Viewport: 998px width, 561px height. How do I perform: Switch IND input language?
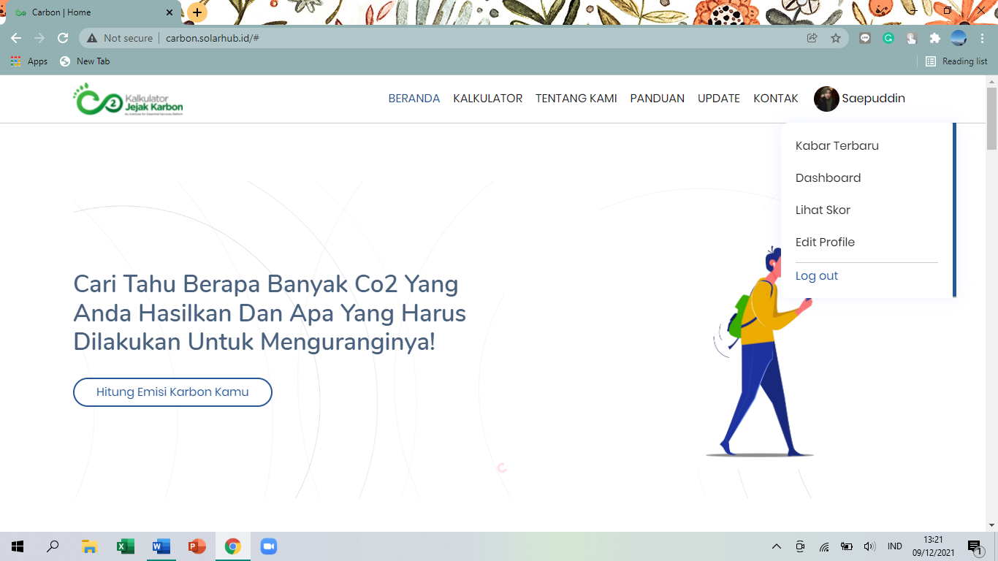pos(894,546)
